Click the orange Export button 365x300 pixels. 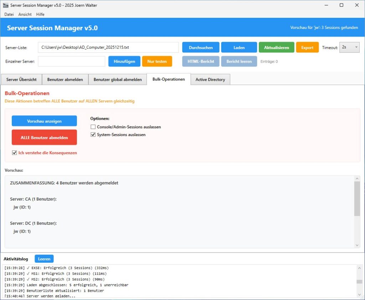coord(307,47)
